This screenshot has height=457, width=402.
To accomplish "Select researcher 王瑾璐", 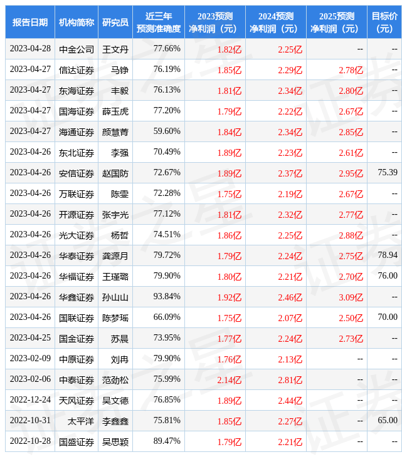I will click(115, 277).
